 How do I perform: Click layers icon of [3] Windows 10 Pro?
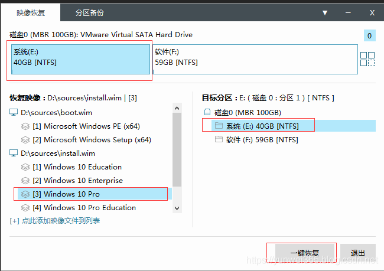tap(25, 194)
